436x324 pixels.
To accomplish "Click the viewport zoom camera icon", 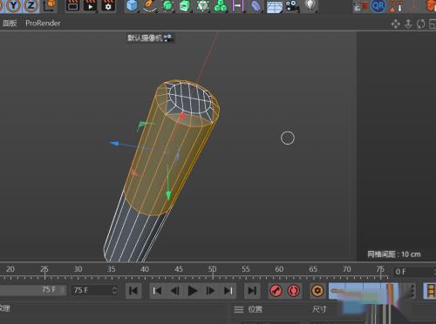I will 408,24.
